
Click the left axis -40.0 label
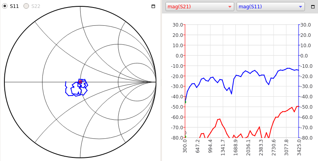177,97
